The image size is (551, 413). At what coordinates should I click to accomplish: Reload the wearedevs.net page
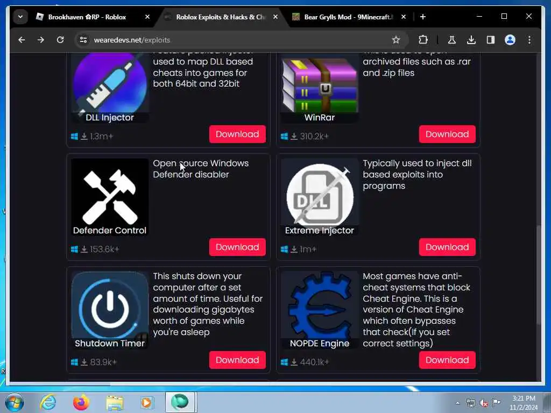coord(60,40)
